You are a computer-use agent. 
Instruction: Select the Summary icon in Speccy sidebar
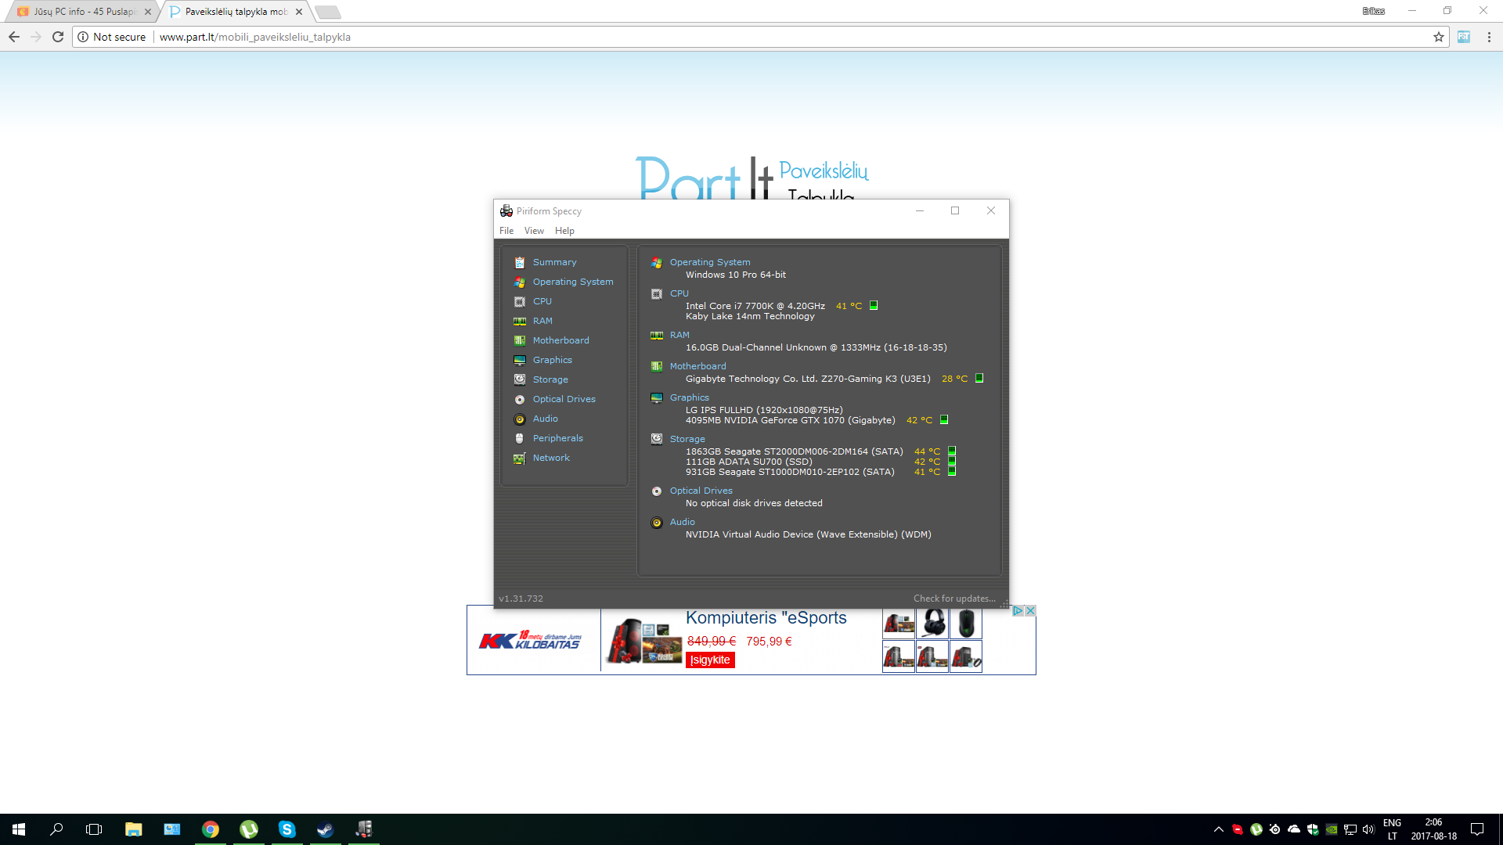(x=519, y=262)
